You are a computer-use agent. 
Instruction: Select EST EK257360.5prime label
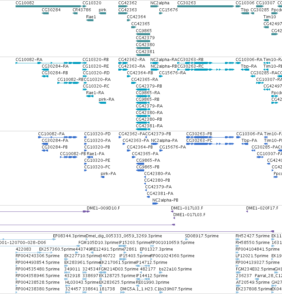pyautogui.click(x=57, y=249)
